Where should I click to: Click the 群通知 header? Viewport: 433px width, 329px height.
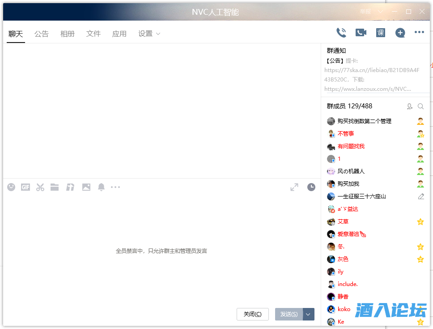click(336, 51)
